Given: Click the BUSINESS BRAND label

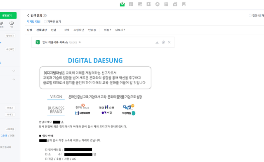Looking at the screenshot, I should click(56, 110).
